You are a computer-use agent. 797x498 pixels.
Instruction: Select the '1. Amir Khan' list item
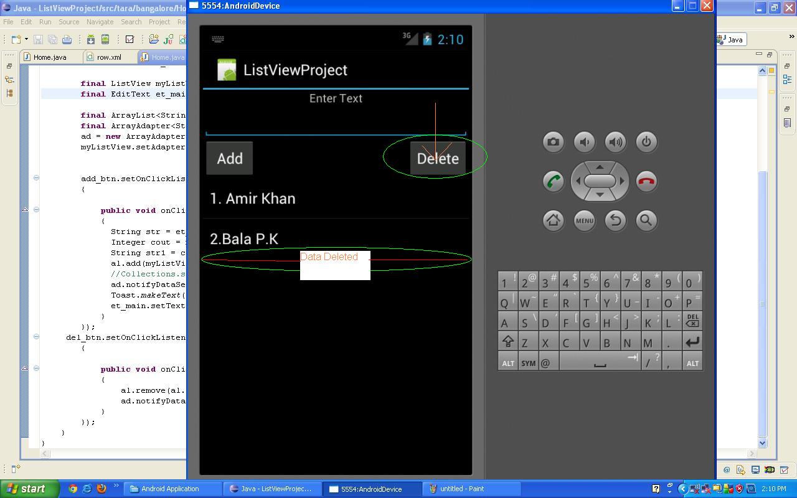336,199
